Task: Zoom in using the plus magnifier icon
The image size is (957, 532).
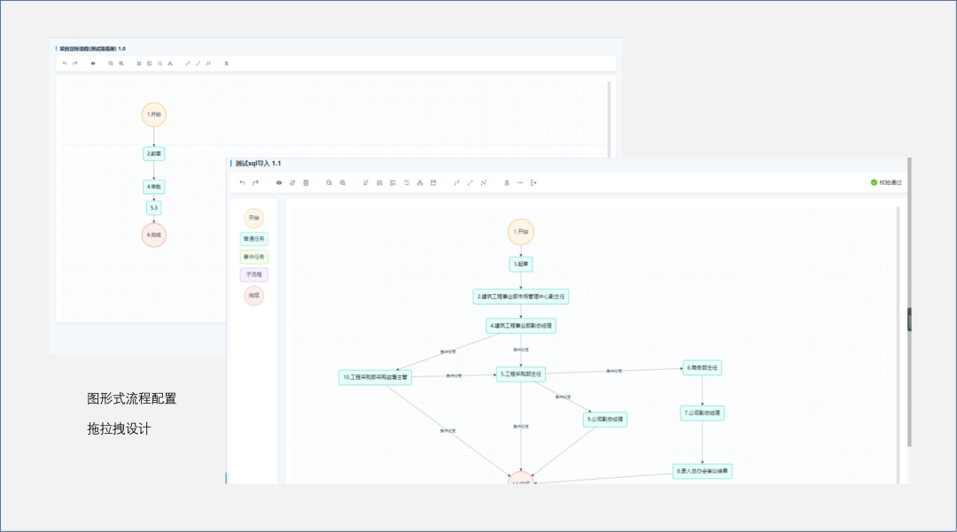Action: point(343,183)
